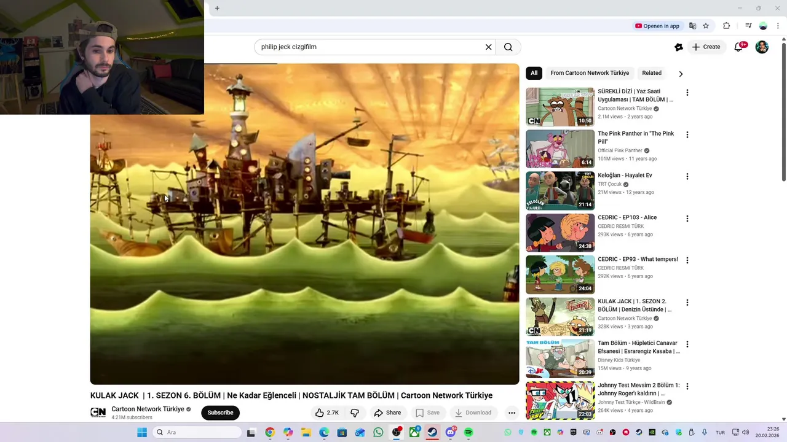The height and width of the screenshot is (442, 787).
Task: Open CEDRIC - EP93 - What tempers! title
Action: [638, 259]
